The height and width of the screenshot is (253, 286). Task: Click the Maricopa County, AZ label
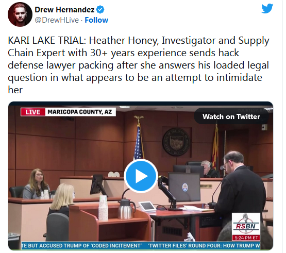[x=80, y=112]
